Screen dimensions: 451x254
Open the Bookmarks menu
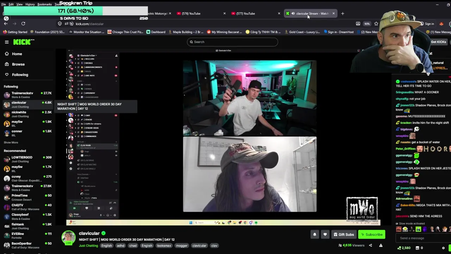point(44,4)
